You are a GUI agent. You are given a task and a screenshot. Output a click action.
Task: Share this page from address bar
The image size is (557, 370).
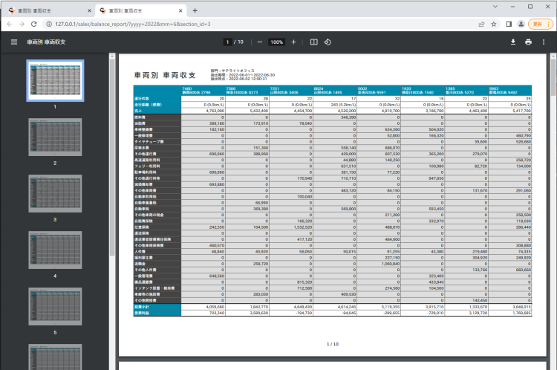[x=481, y=24]
